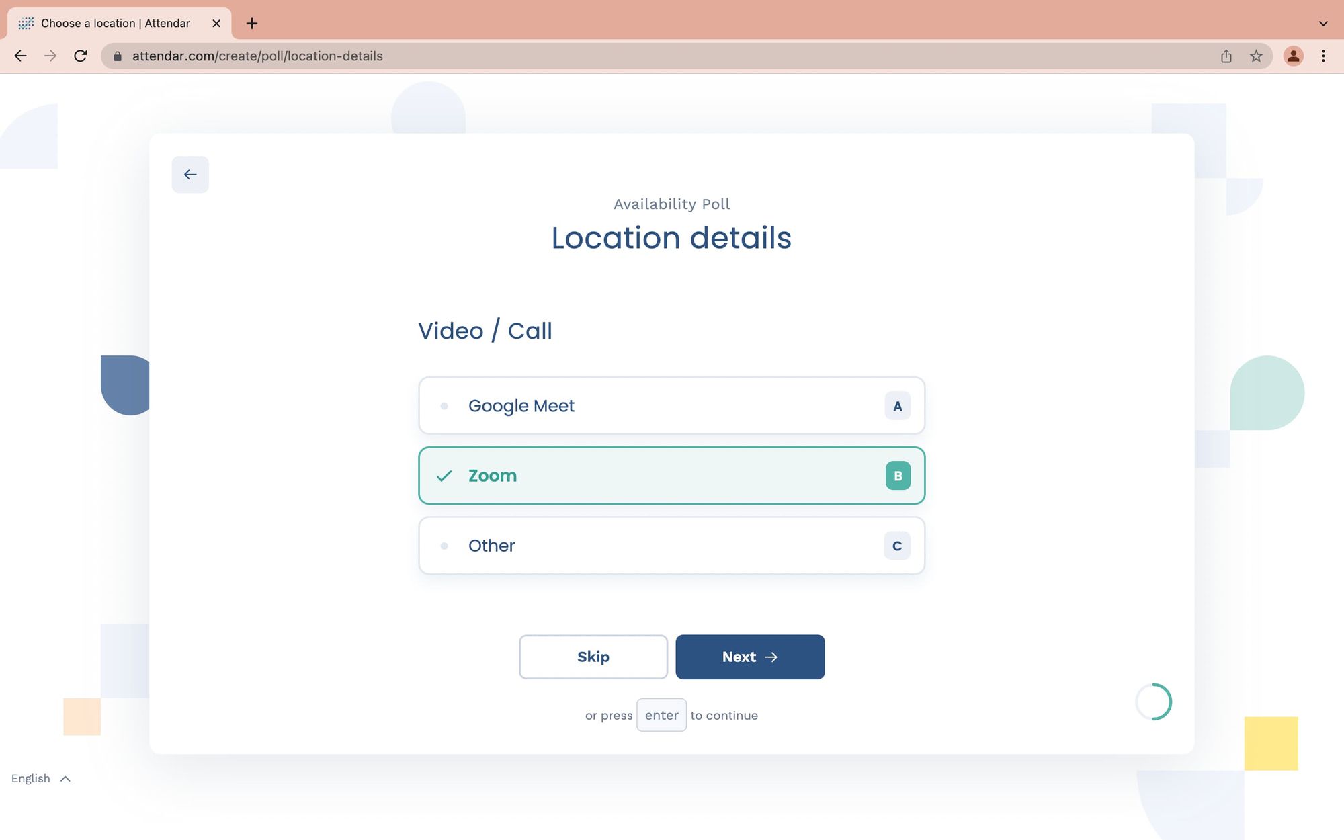Click the lock icon in address bar
1344x840 pixels.
pyautogui.click(x=118, y=56)
